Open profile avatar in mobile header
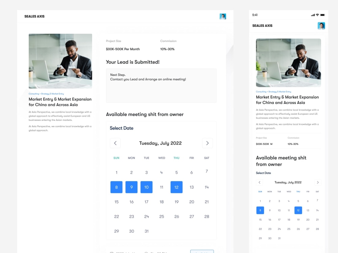The height and width of the screenshot is (253, 338). pyautogui.click(x=321, y=26)
